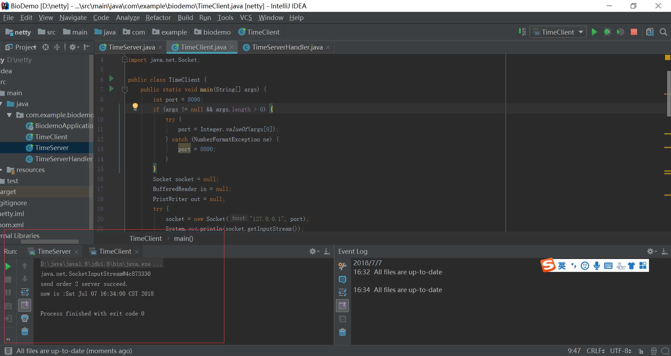
Task: Open the TimeClient run configuration dropdown
Action: pos(558,32)
